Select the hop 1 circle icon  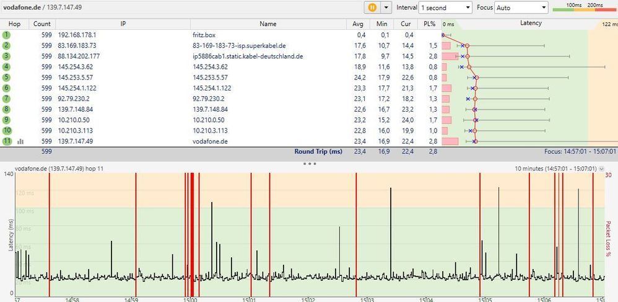pyautogui.click(x=7, y=35)
